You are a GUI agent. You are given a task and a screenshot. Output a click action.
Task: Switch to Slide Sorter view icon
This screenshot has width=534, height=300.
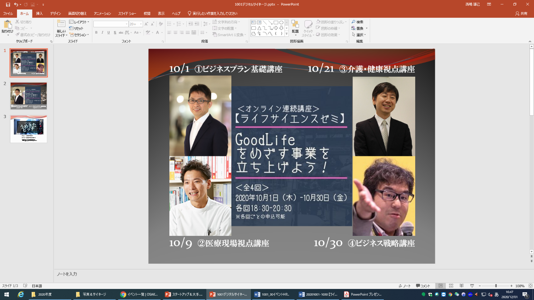[x=451, y=286]
